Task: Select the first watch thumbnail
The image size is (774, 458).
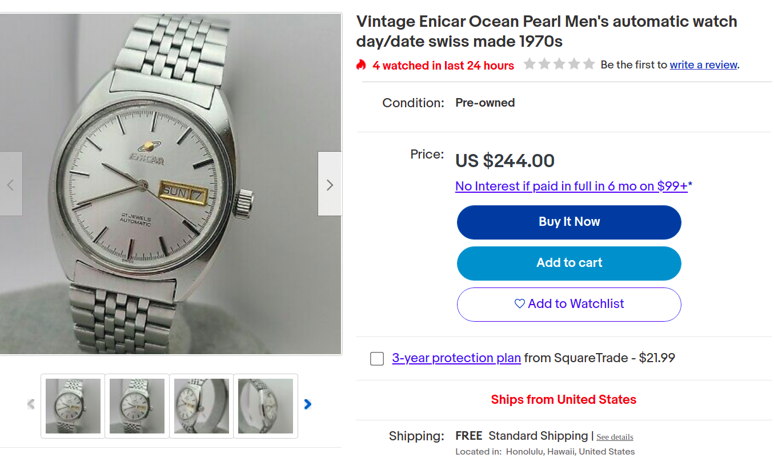Action: 73,406
